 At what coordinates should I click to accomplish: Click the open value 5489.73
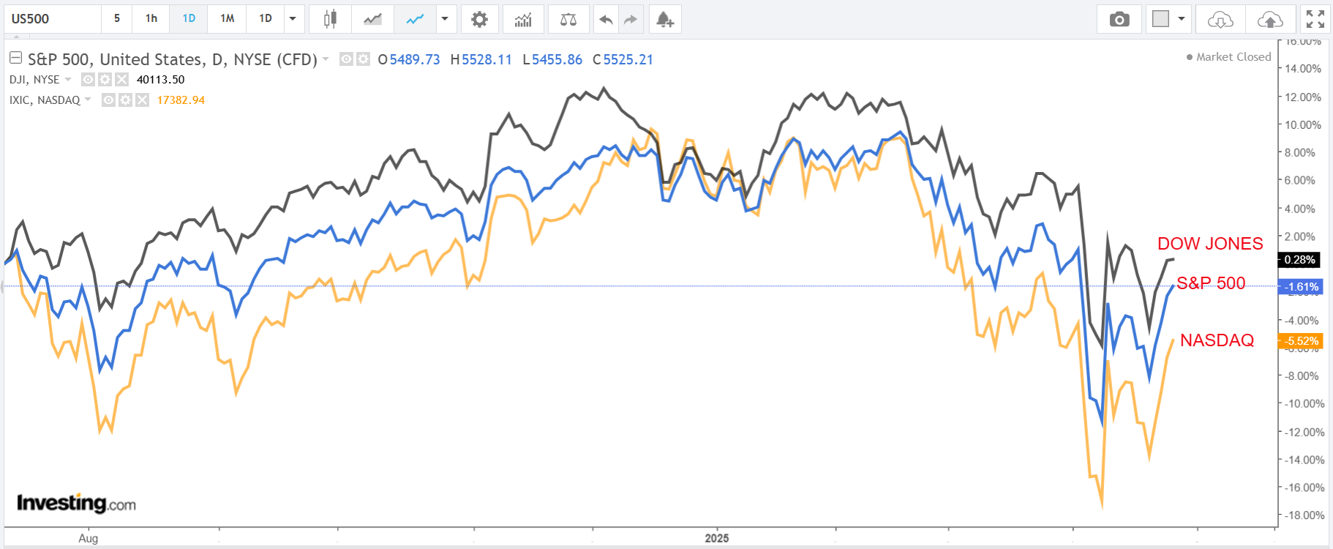point(415,59)
